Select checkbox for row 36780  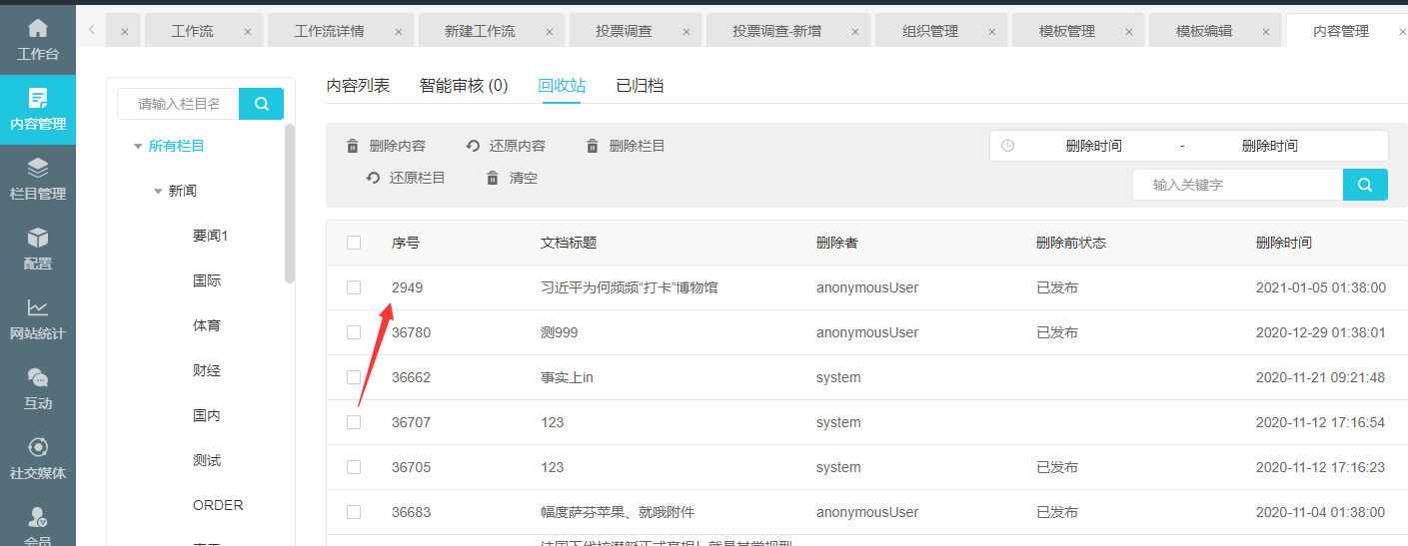pos(354,332)
